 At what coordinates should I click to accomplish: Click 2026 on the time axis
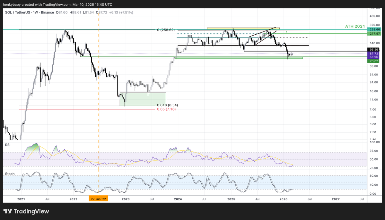click(x=284, y=199)
